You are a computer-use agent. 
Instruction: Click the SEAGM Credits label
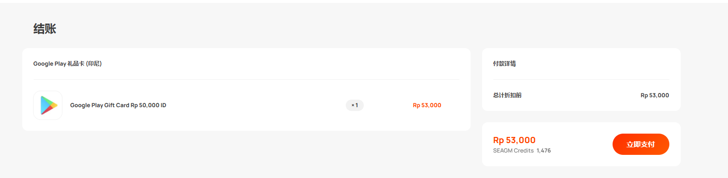click(x=513, y=151)
